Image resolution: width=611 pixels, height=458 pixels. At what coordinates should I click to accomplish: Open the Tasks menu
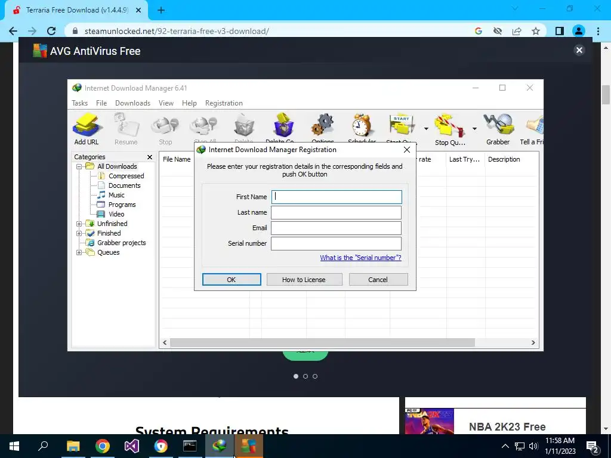[79, 103]
